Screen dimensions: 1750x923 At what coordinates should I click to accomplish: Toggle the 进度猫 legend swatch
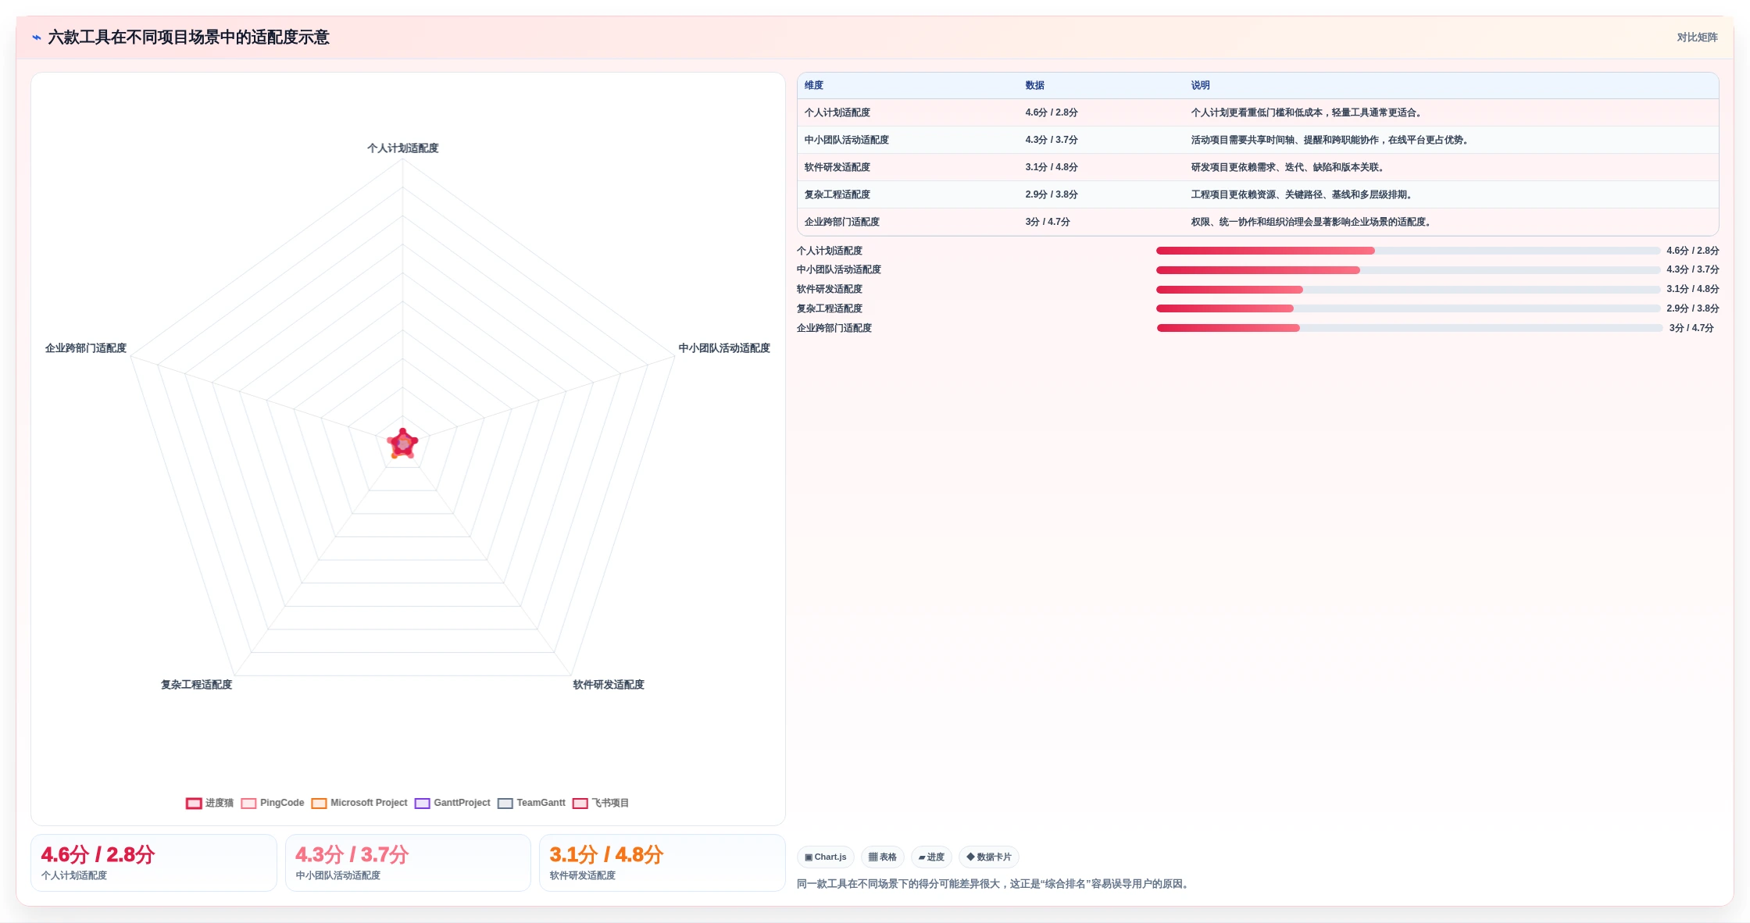[x=194, y=803]
